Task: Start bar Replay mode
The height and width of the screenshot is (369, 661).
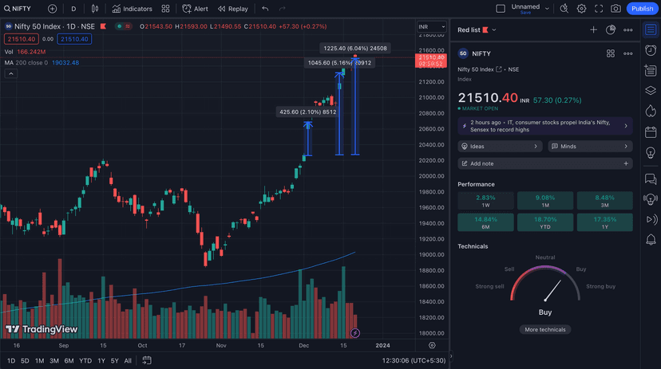Action: tap(232, 9)
